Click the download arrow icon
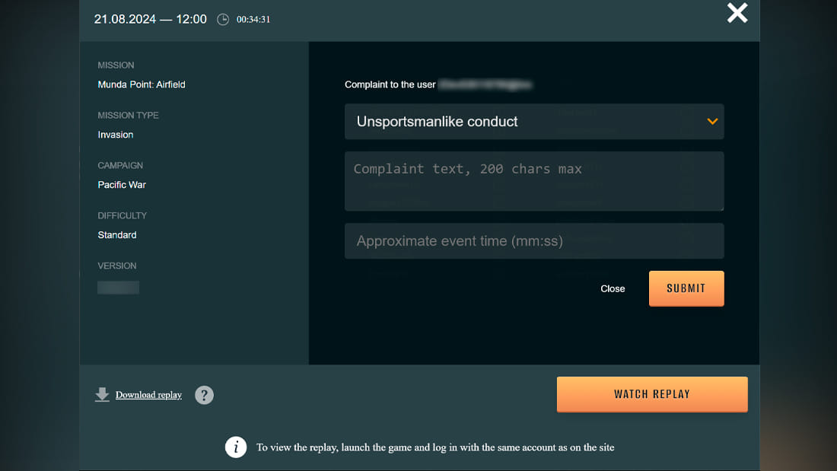 click(102, 394)
